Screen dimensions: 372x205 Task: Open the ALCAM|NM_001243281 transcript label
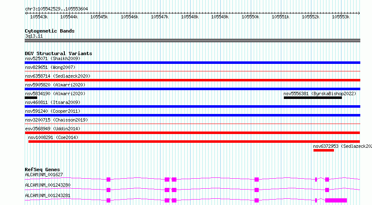(x=48, y=195)
